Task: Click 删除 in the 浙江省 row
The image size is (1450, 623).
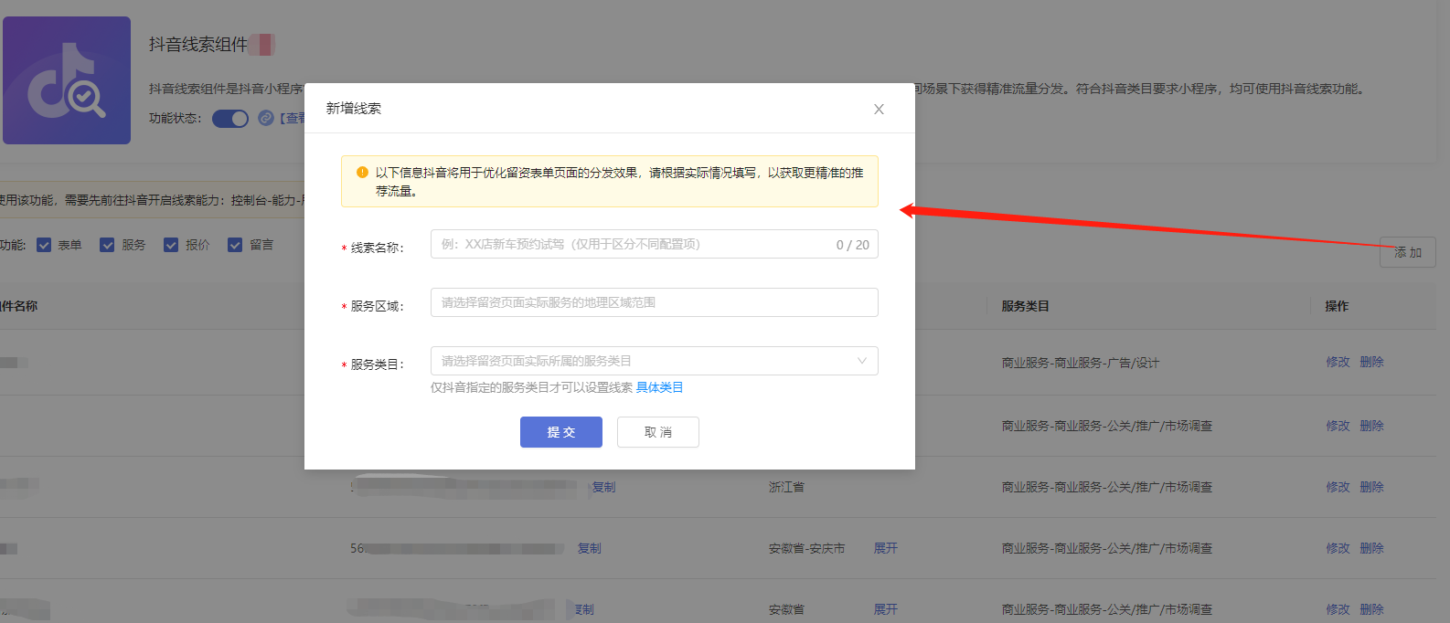Action: click(1371, 487)
